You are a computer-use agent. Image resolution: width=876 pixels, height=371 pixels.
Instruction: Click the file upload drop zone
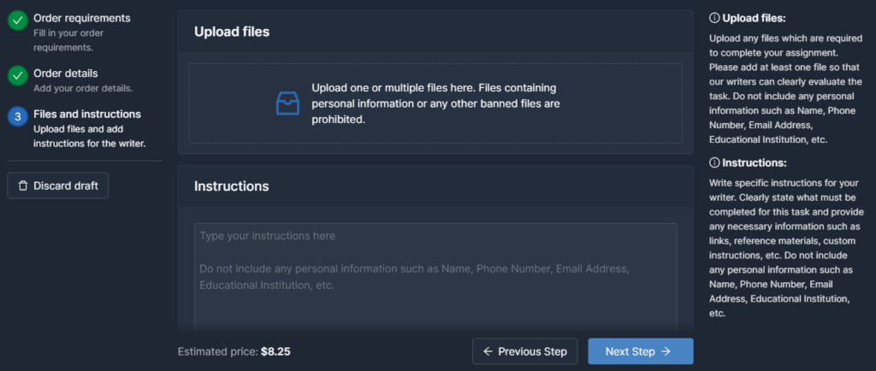click(x=435, y=103)
